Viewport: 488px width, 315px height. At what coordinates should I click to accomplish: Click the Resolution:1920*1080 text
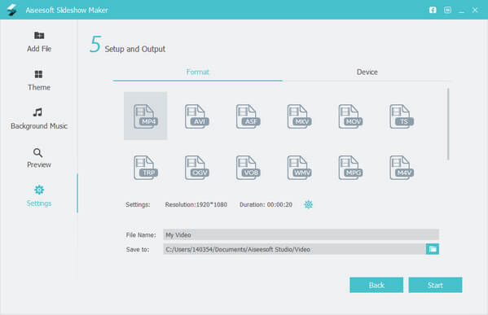[196, 204]
